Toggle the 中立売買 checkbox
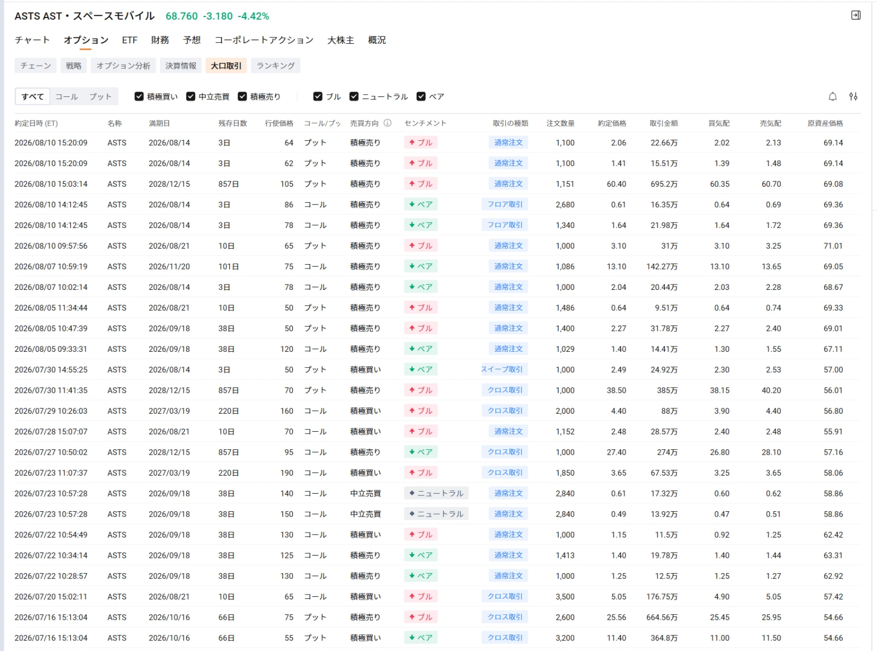877x651 pixels. click(x=191, y=96)
